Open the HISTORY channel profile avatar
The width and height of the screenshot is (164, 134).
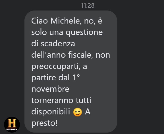(x=12, y=125)
